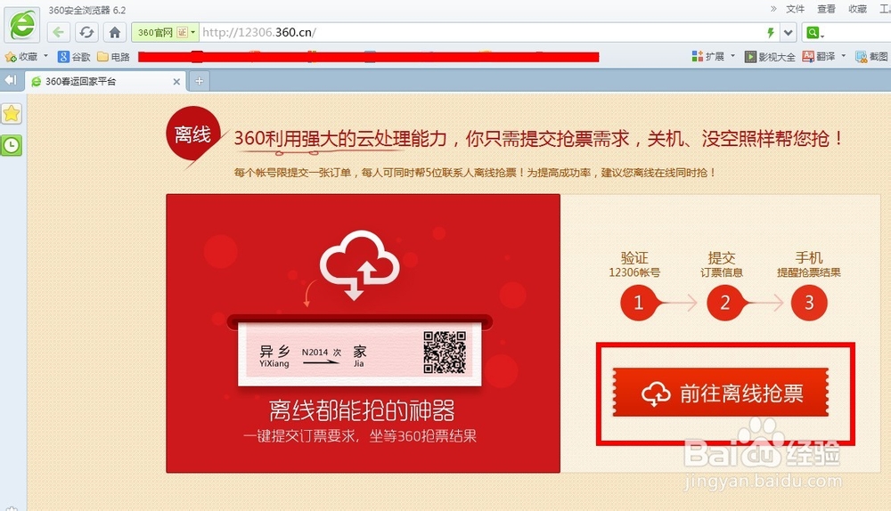The height and width of the screenshot is (511, 891).
Task: Click the text 一键提交订票要求,坐等360抢票结果
Action: coord(360,436)
